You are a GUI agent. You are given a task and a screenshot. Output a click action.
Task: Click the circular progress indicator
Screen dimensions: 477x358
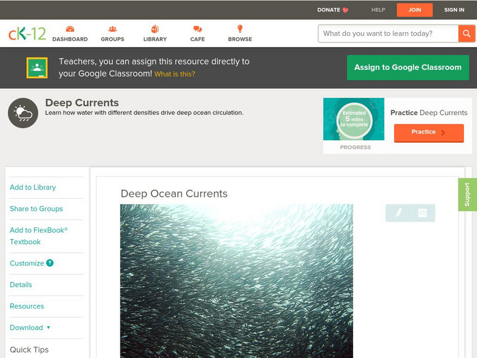click(354, 120)
